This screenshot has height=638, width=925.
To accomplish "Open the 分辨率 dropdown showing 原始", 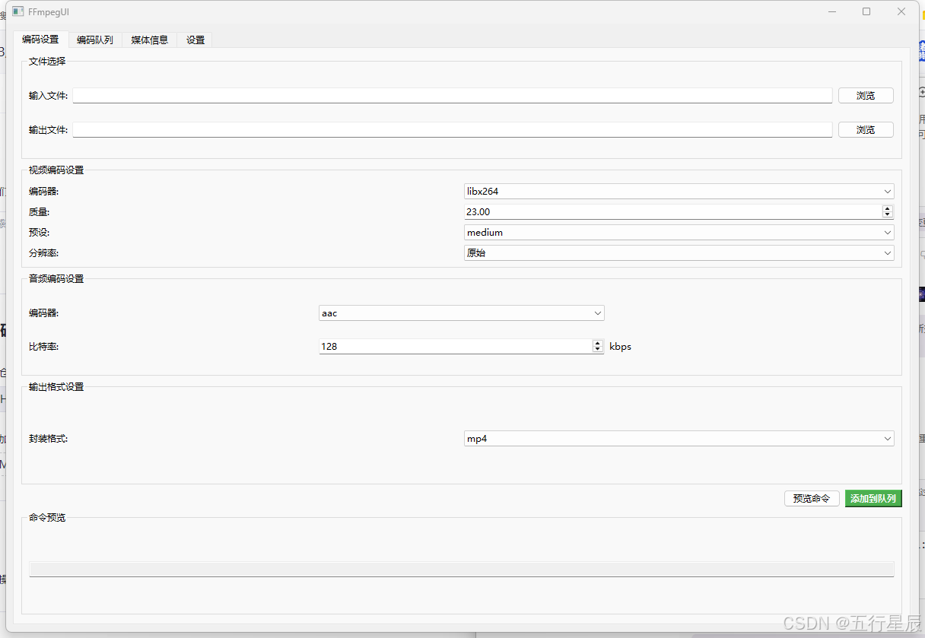I will pyautogui.click(x=679, y=253).
